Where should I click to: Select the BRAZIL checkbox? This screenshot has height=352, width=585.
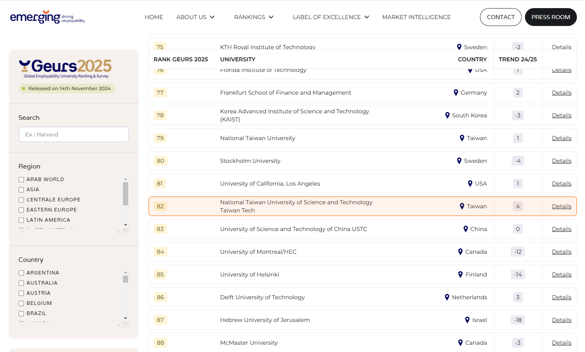21,313
